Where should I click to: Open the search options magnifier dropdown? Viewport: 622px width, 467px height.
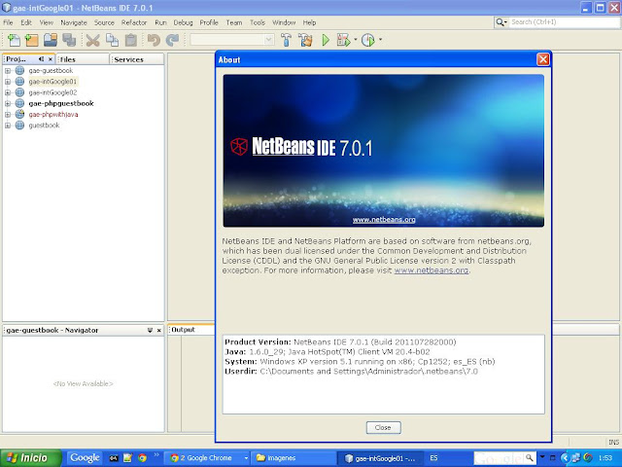tap(501, 22)
